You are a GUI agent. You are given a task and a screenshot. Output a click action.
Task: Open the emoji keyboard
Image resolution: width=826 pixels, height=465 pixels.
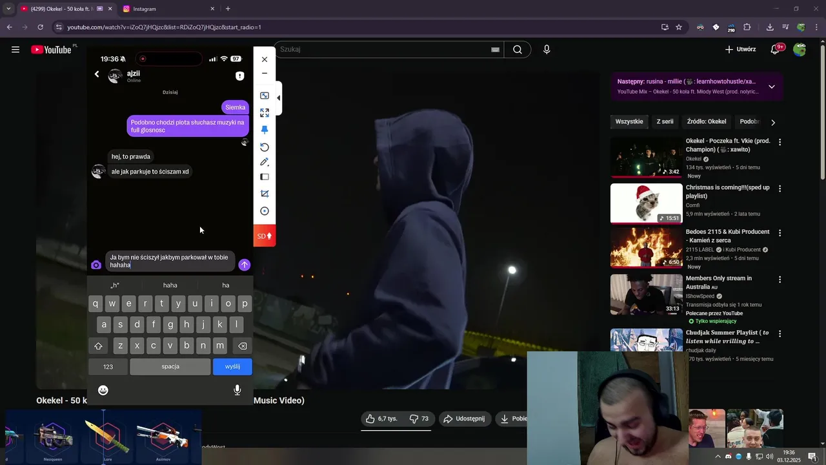pyautogui.click(x=103, y=390)
